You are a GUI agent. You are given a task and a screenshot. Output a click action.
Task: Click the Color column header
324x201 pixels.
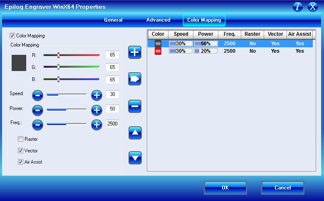(x=158, y=34)
